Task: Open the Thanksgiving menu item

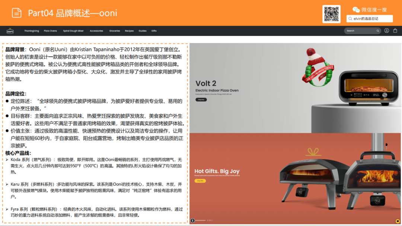Action: tap(32, 31)
